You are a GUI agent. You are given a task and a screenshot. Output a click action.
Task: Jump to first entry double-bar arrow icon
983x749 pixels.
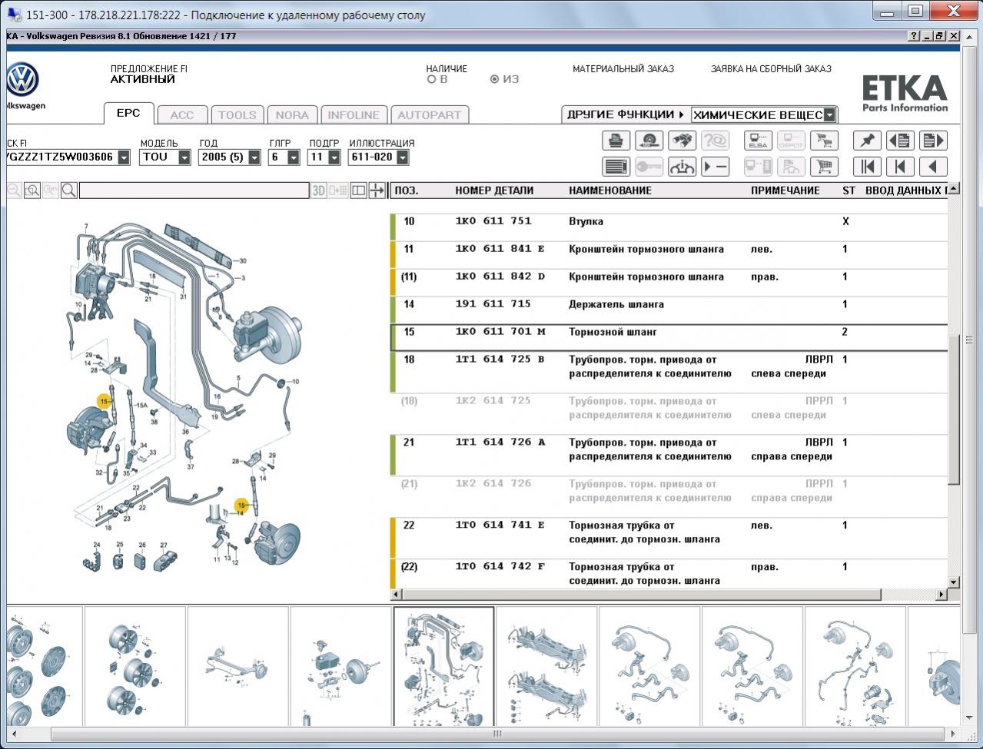point(867,166)
